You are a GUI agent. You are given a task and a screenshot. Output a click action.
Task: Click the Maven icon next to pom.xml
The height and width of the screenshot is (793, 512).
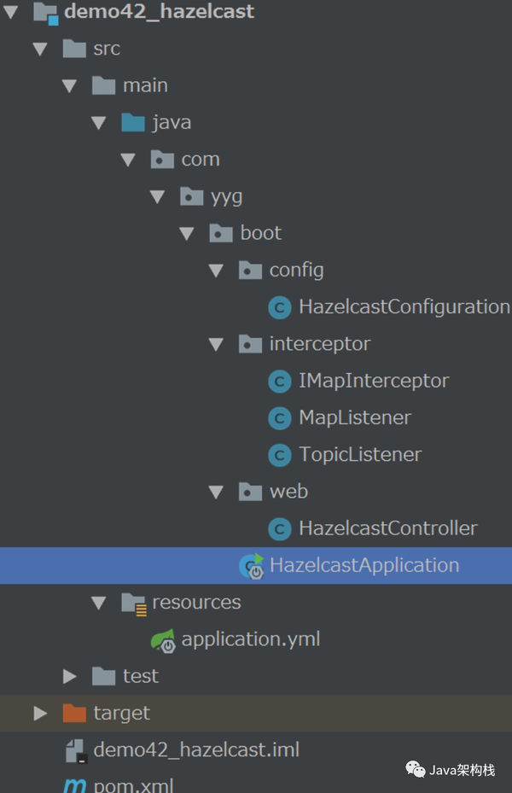(x=76, y=784)
